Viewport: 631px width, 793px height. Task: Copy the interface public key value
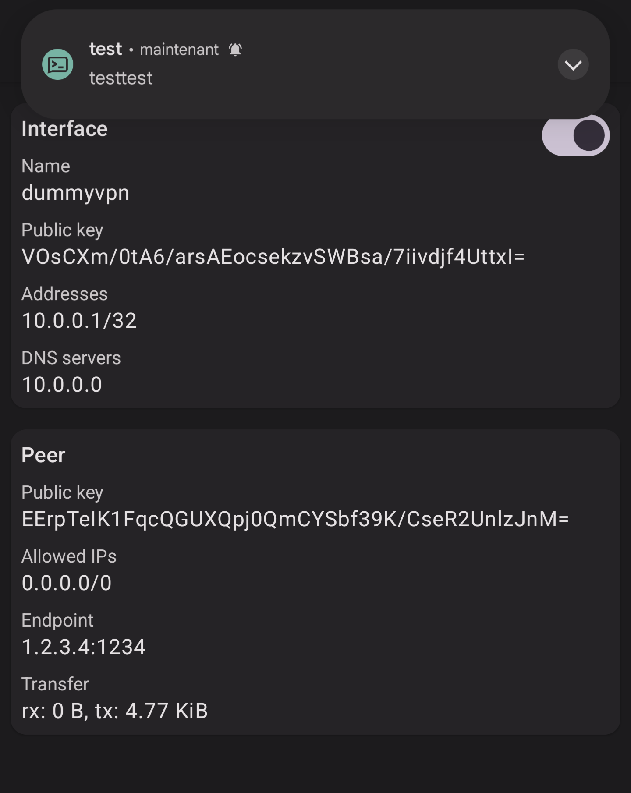tap(273, 257)
